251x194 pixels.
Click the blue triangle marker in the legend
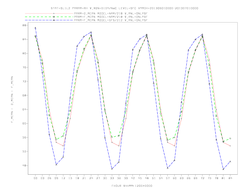tap(54, 20)
